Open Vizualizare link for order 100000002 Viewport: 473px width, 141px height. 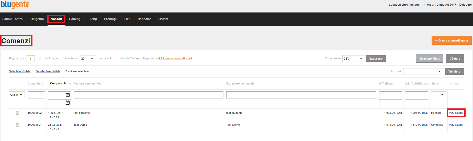[x=456, y=113]
